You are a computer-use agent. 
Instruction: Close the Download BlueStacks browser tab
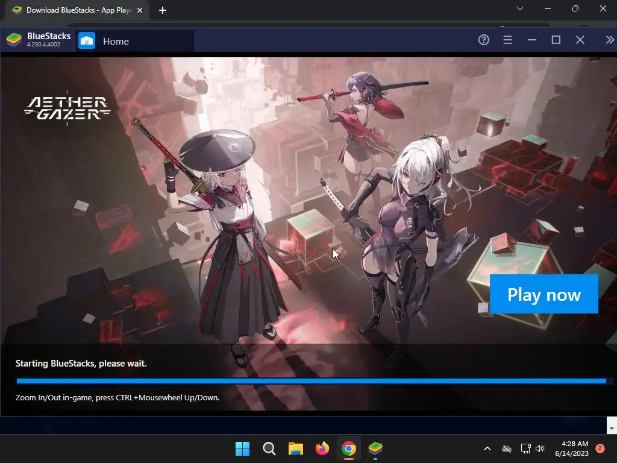pyautogui.click(x=140, y=10)
